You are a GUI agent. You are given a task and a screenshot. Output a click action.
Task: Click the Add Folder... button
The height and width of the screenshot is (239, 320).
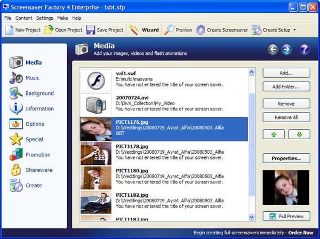tap(286, 86)
